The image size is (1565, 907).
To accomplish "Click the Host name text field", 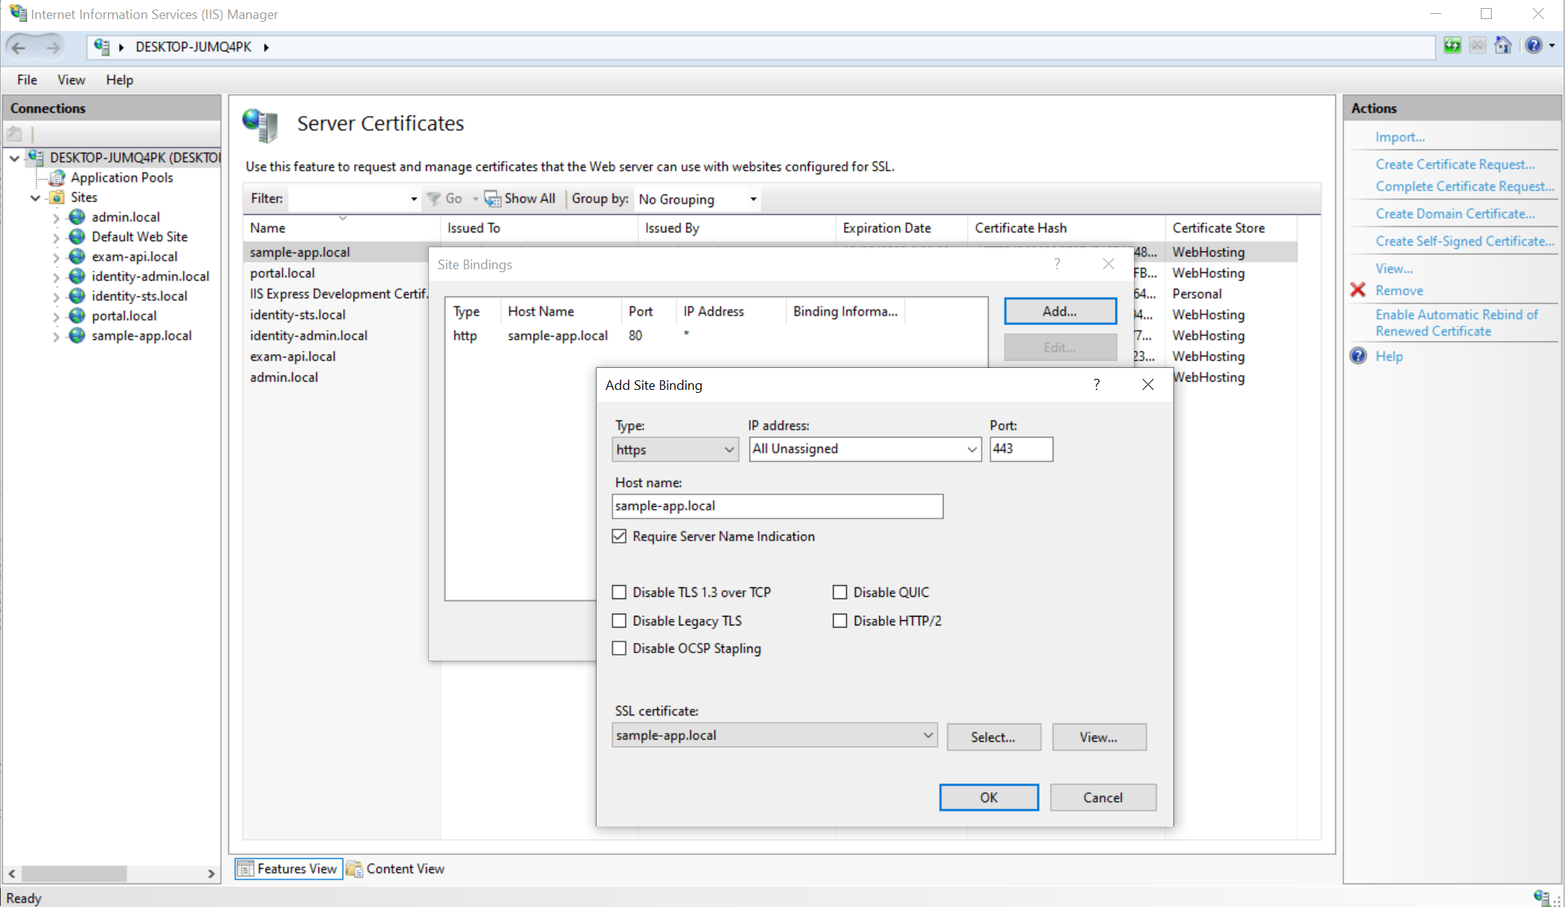I will point(777,506).
